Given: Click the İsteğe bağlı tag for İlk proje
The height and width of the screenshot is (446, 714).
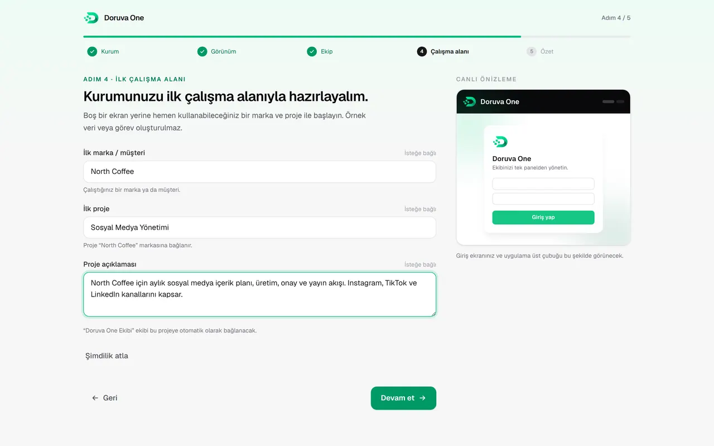Looking at the screenshot, I should (x=420, y=209).
